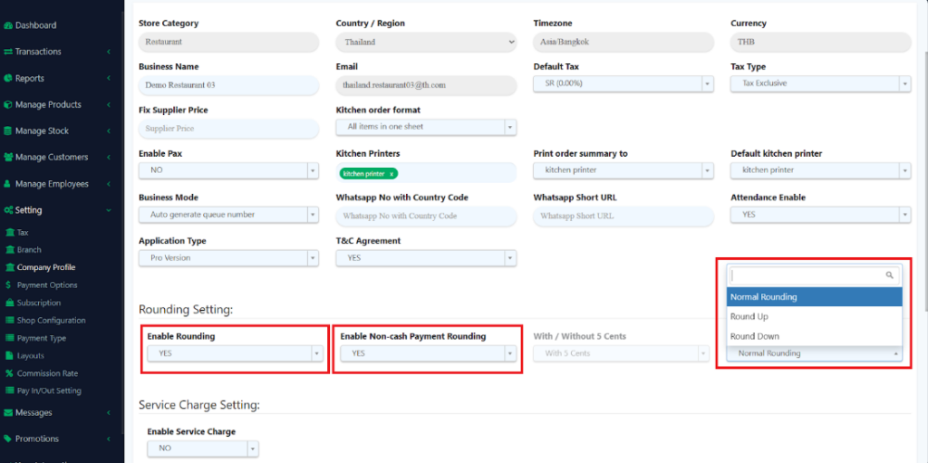928x463 pixels.
Task: Remove the kitchen printer tag
Action: 391,173
